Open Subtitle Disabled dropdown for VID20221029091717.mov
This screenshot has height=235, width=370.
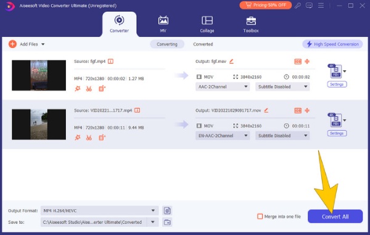click(x=282, y=136)
